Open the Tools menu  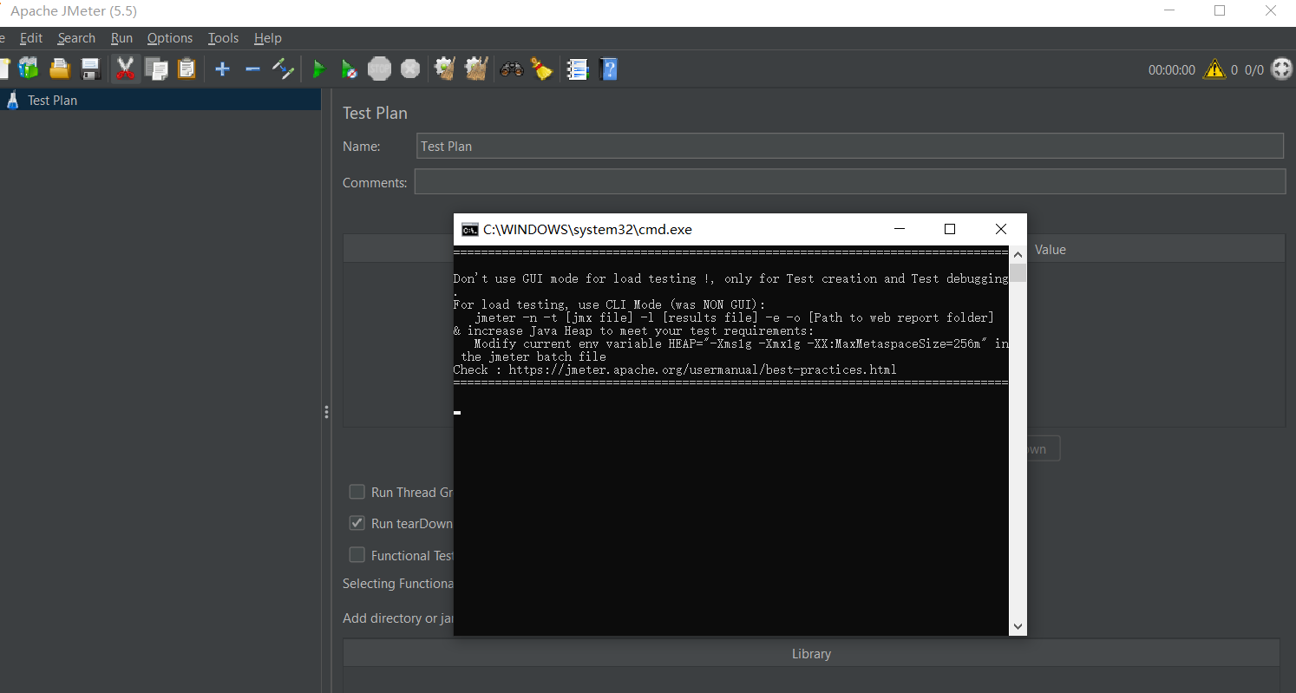[223, 38]
